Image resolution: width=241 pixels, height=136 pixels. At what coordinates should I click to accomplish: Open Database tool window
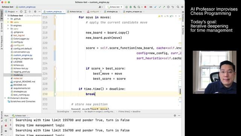coord(183,16)
